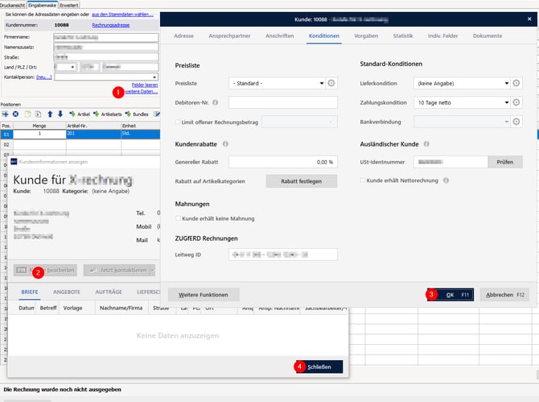This screenshot has height=402, width=539.
Task: Insert an Artikel into positions
Action: (80, 114)
